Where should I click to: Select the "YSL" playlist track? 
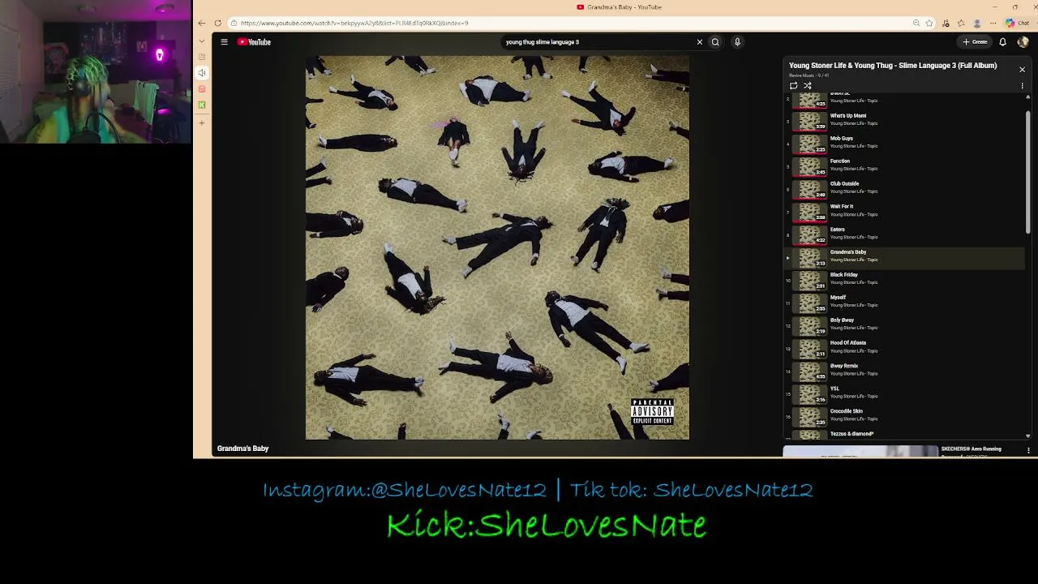coord(904,393)
